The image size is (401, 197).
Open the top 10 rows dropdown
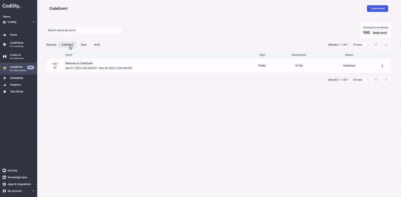pos(361,45)
